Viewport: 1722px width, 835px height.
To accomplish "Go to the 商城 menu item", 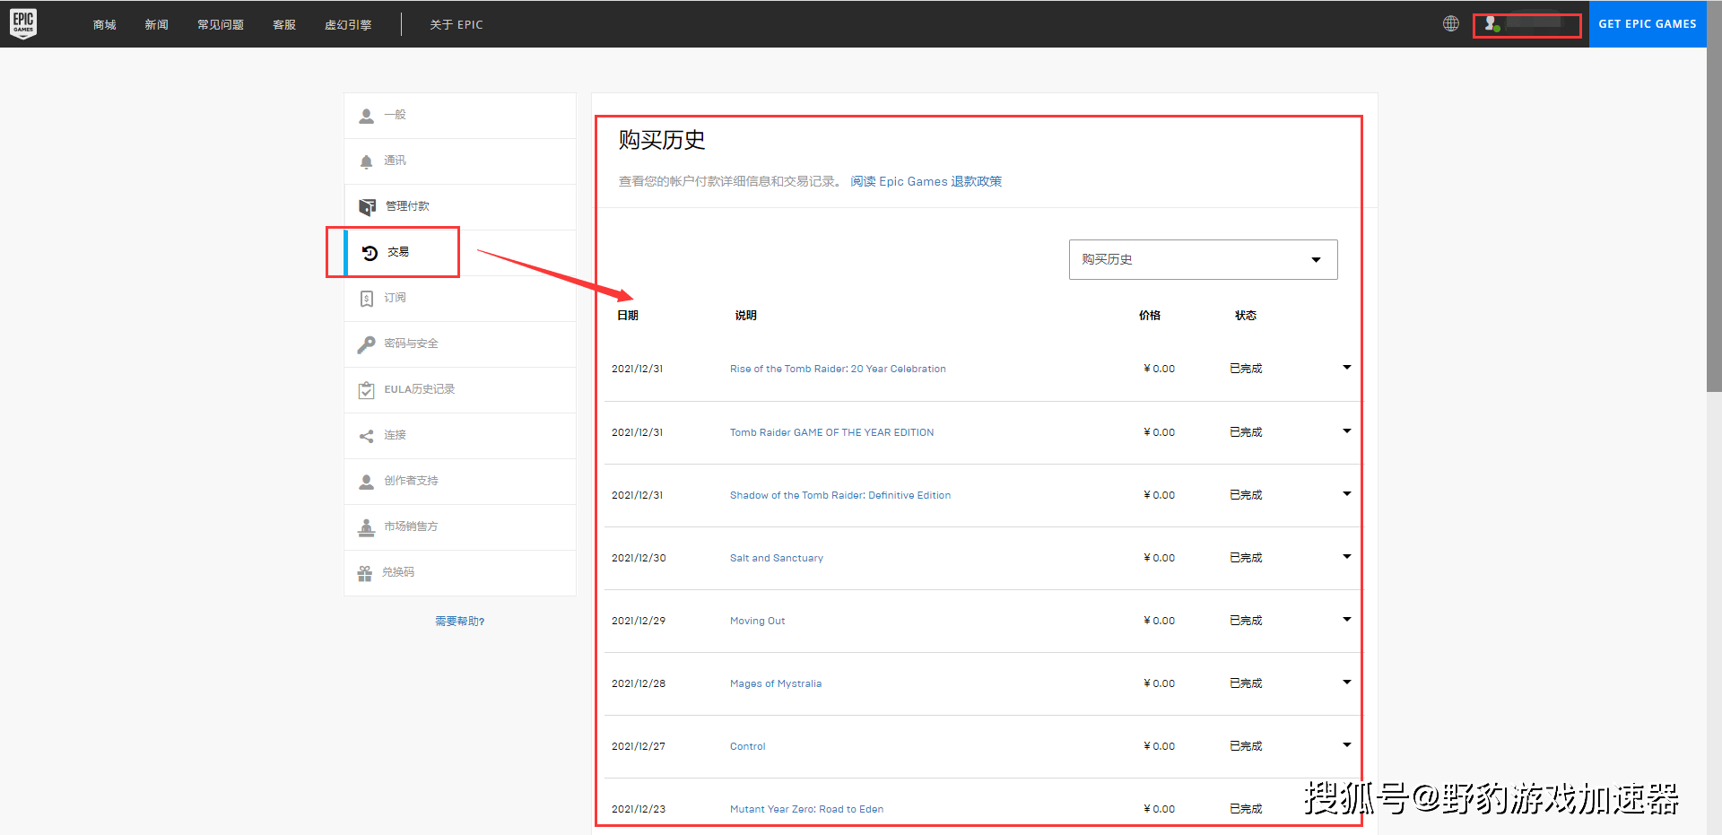I will point(104,24).
